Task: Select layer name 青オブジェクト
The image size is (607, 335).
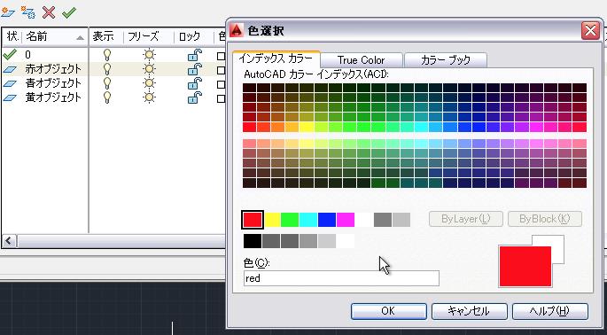Action: click(53, 83)
